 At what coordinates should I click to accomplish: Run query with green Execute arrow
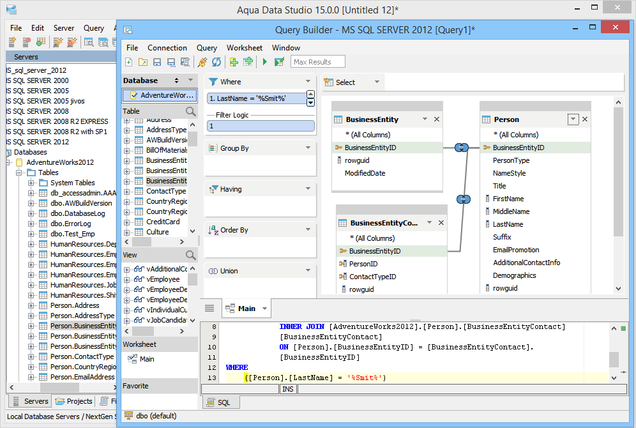click(265, 62)
